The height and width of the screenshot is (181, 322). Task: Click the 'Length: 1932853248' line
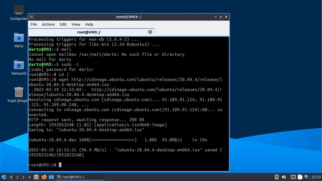coord(98,125)
